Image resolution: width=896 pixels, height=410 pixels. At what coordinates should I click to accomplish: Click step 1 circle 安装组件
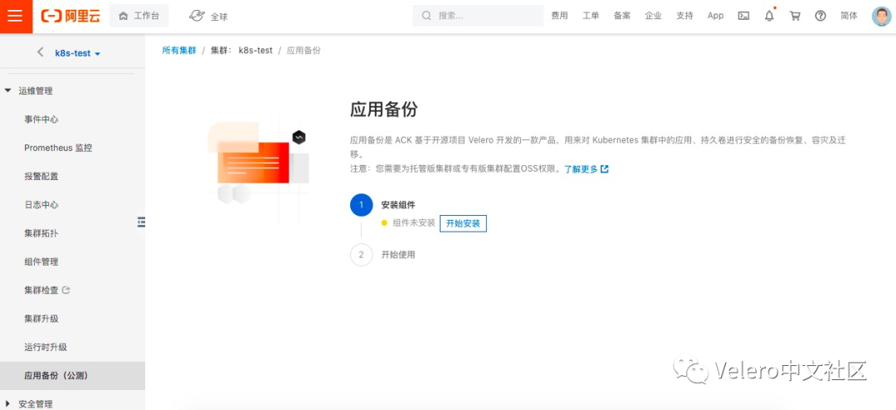pos(361,205)
